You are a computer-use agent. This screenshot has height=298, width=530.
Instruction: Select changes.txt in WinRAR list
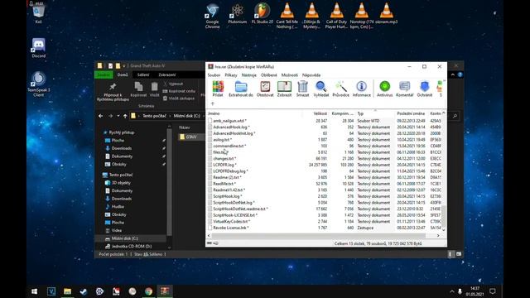(224, 158)
